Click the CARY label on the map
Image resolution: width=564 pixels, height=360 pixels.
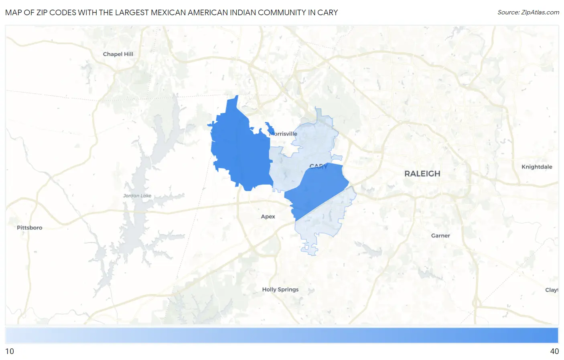click(x=319, y=166)
